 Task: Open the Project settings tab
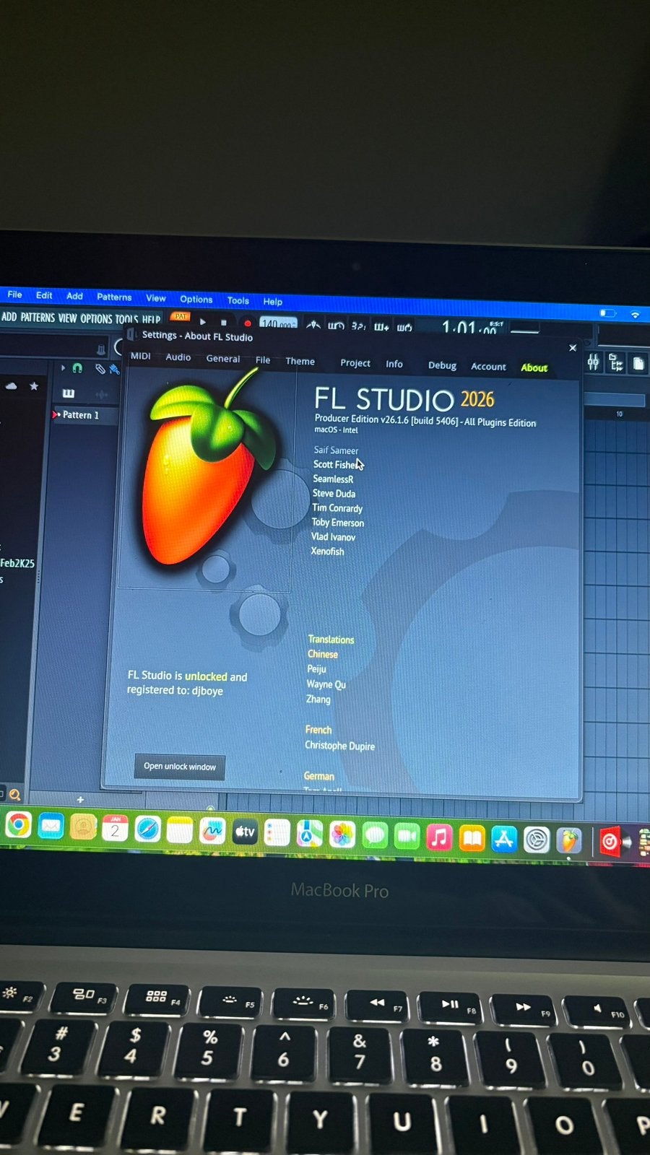(355, 363)
